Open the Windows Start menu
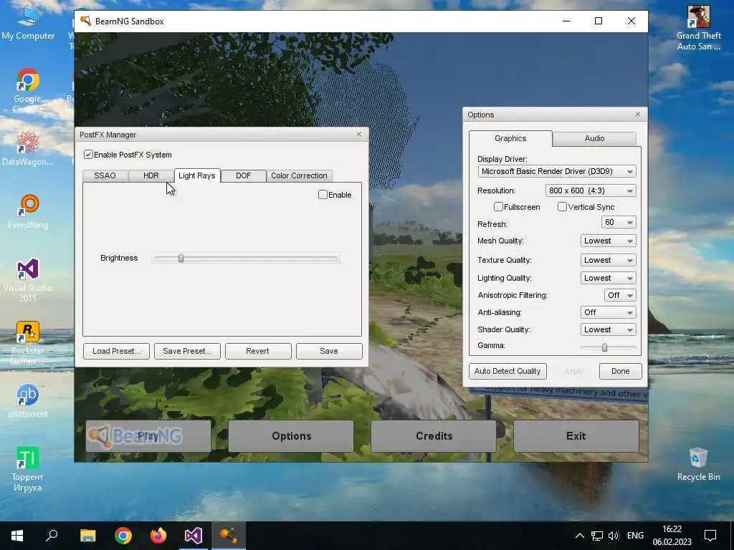The width and height of the screenshot is (734, 550). pyautogui.click(x=17, y=536)
